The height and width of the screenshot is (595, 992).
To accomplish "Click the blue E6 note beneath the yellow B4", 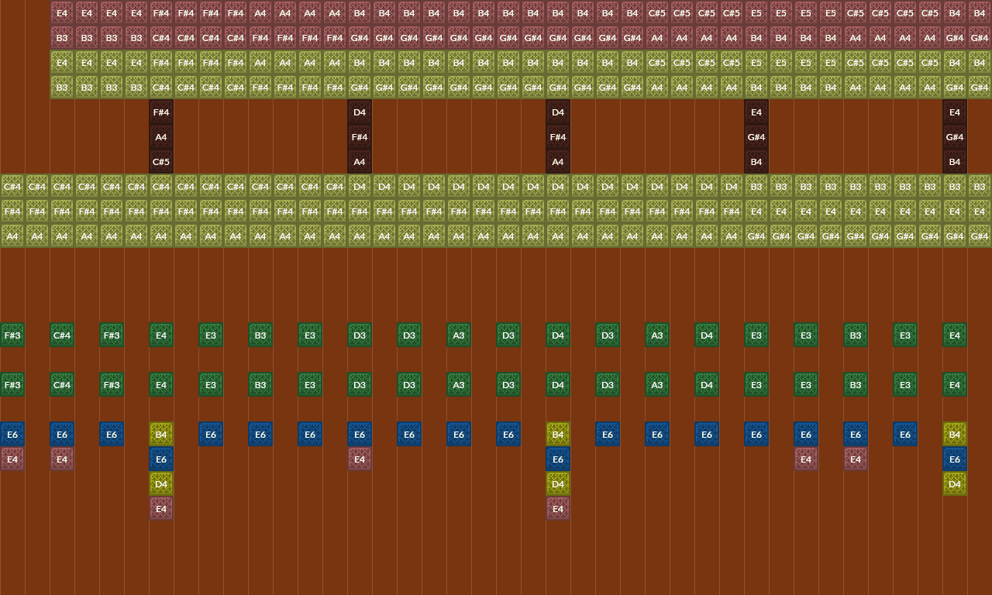I will 160,459.
